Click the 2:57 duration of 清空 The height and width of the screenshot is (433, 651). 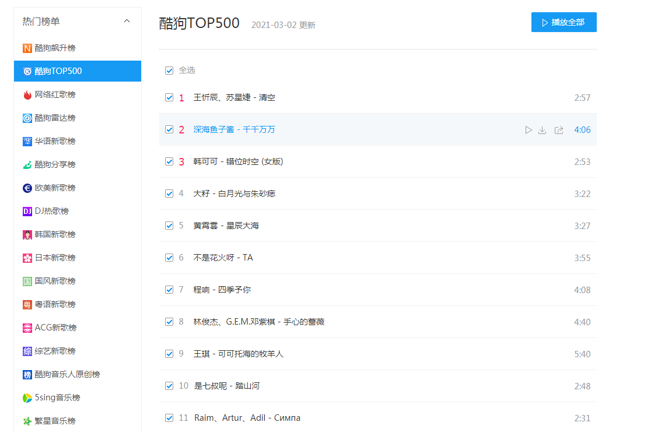coord(582,98)
